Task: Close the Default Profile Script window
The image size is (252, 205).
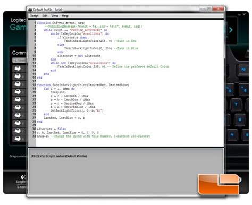Action: pos(219,8)
